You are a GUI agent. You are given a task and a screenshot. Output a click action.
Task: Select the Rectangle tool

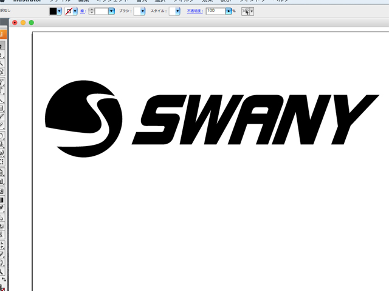pos(2,107)
